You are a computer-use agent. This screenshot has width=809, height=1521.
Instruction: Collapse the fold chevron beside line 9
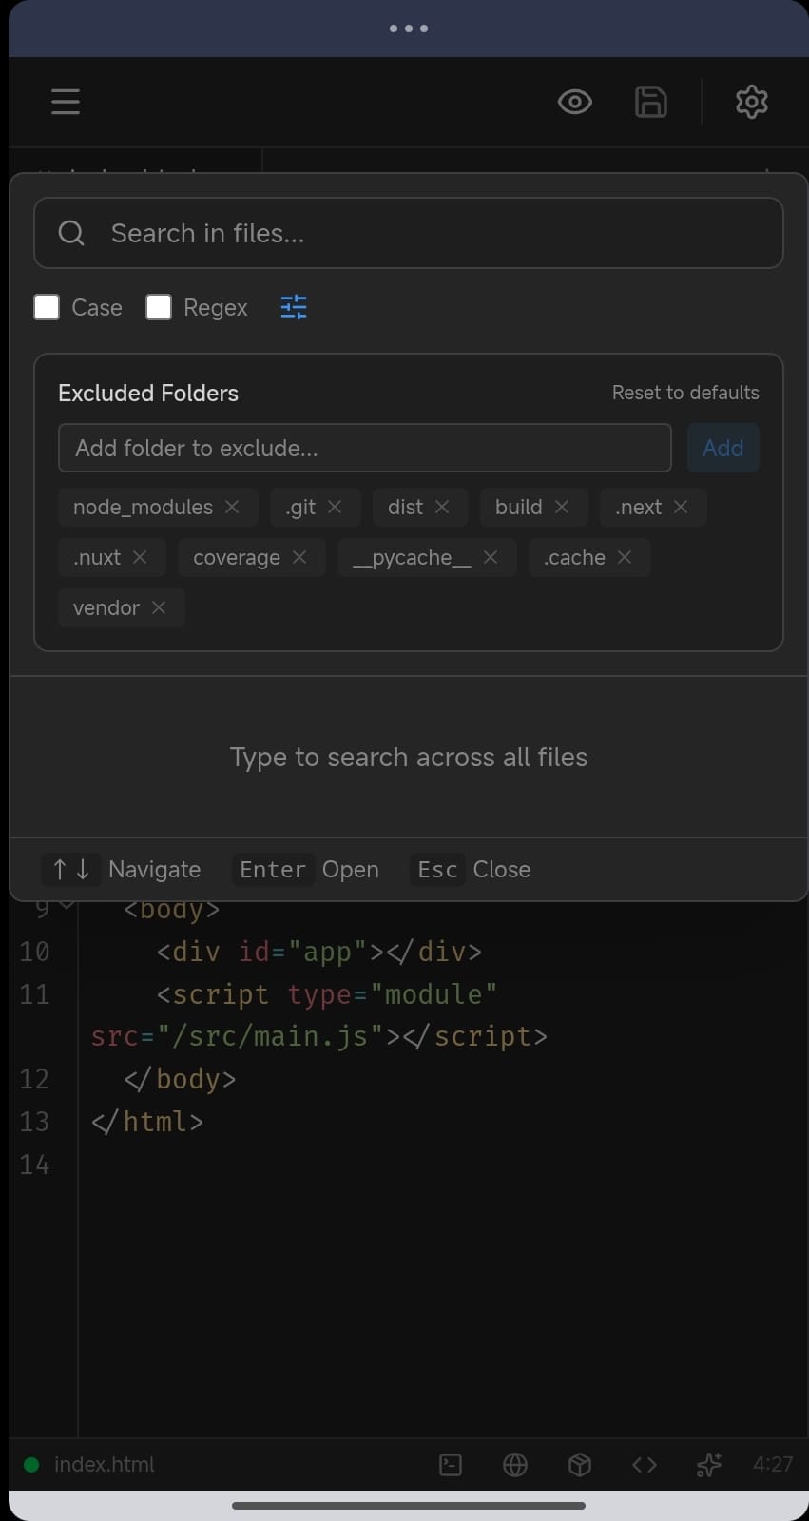click(67, 906)
